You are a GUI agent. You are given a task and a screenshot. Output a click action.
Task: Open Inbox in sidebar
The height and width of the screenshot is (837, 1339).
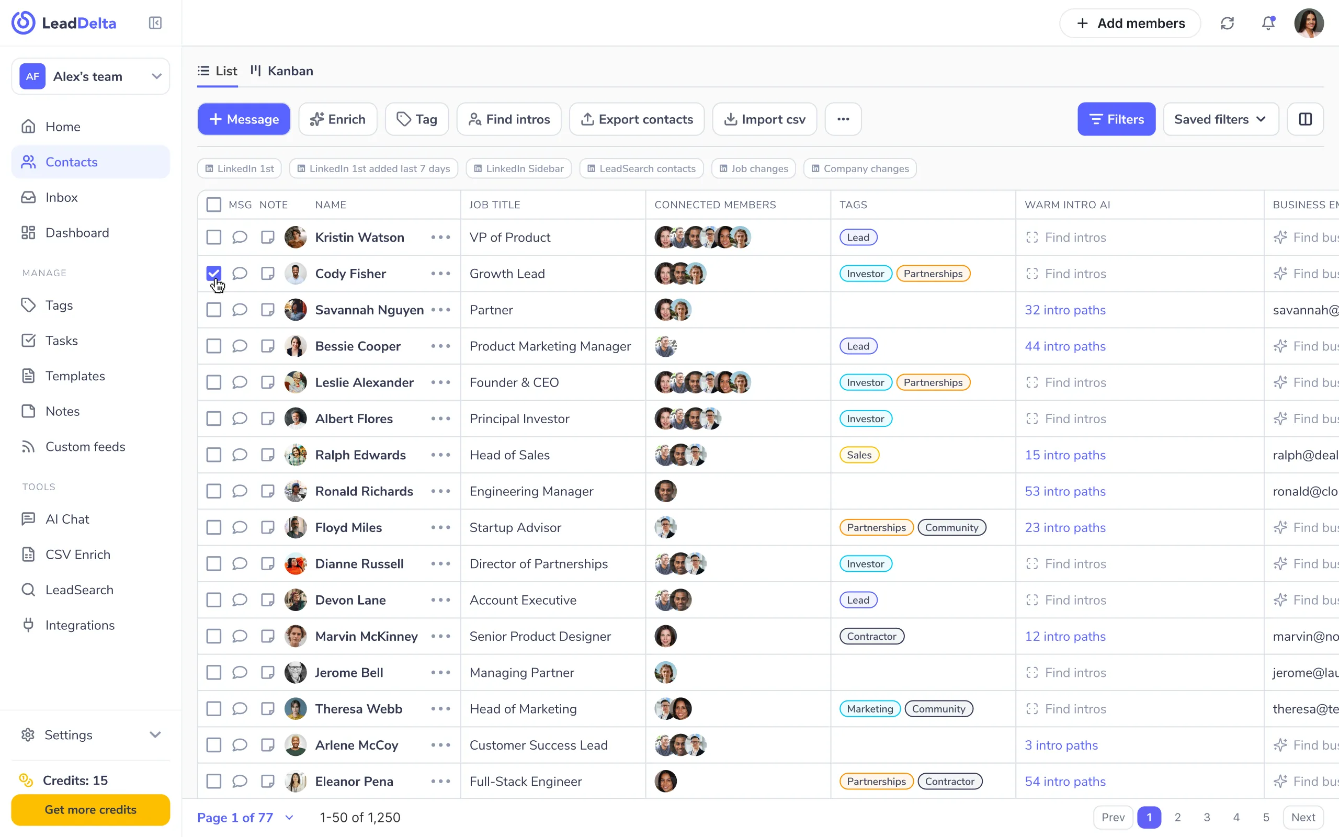[x=90, y=198]
